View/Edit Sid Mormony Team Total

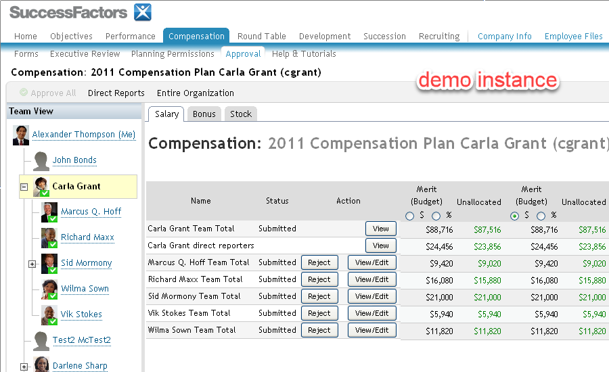click(371, 296)
